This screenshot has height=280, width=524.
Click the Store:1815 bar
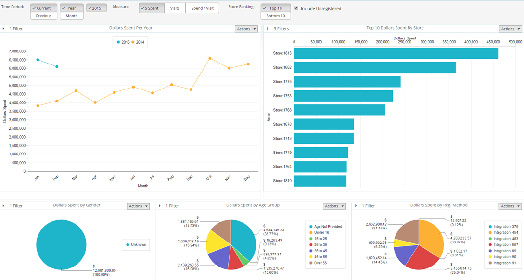[x=396, y=53]
